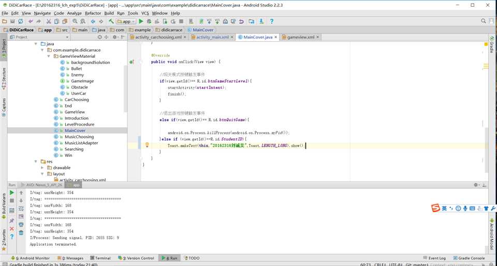The width and height of the screenshot is (497, 266).
Task: Open the Refactor menu
Action: click(93, 13)
